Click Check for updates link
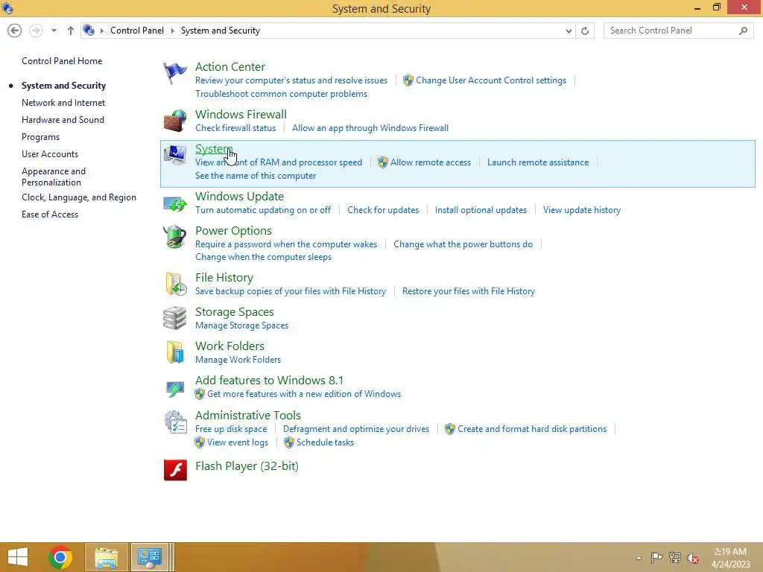 pyautogui.click(x=383, y=210)
